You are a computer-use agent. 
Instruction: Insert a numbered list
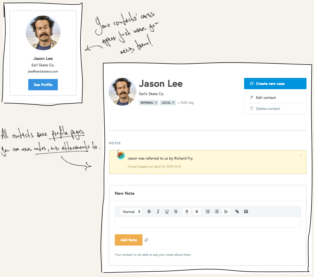(208, 211)
